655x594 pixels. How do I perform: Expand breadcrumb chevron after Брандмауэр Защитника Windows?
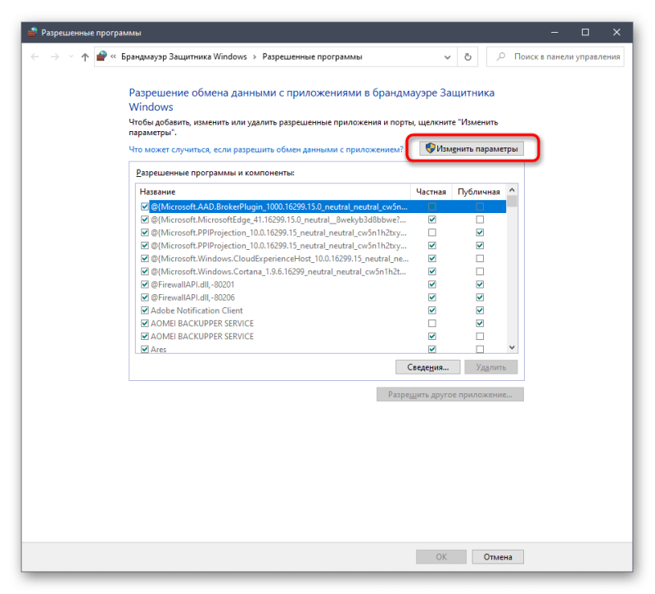(x=255, y=57)
